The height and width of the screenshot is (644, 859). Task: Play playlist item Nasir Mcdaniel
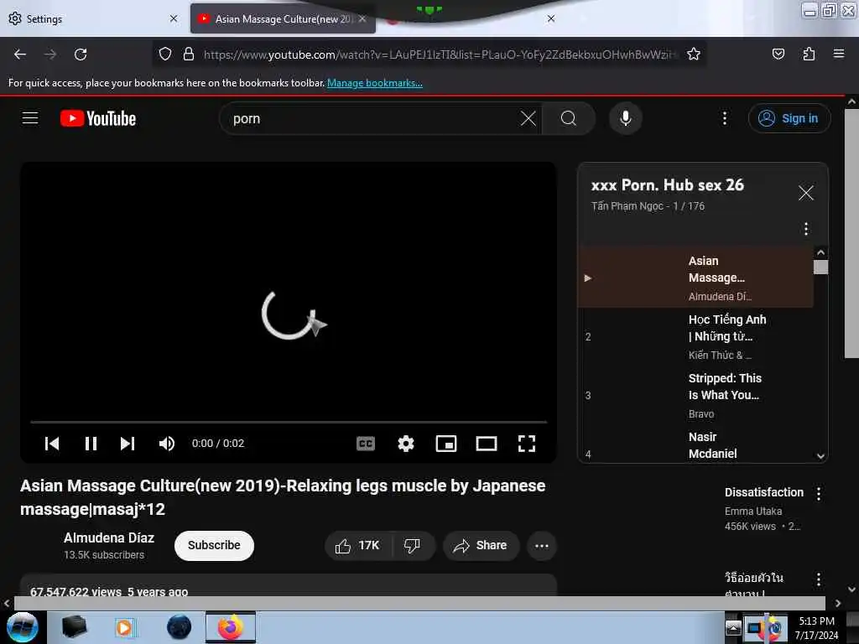point(695,444)
